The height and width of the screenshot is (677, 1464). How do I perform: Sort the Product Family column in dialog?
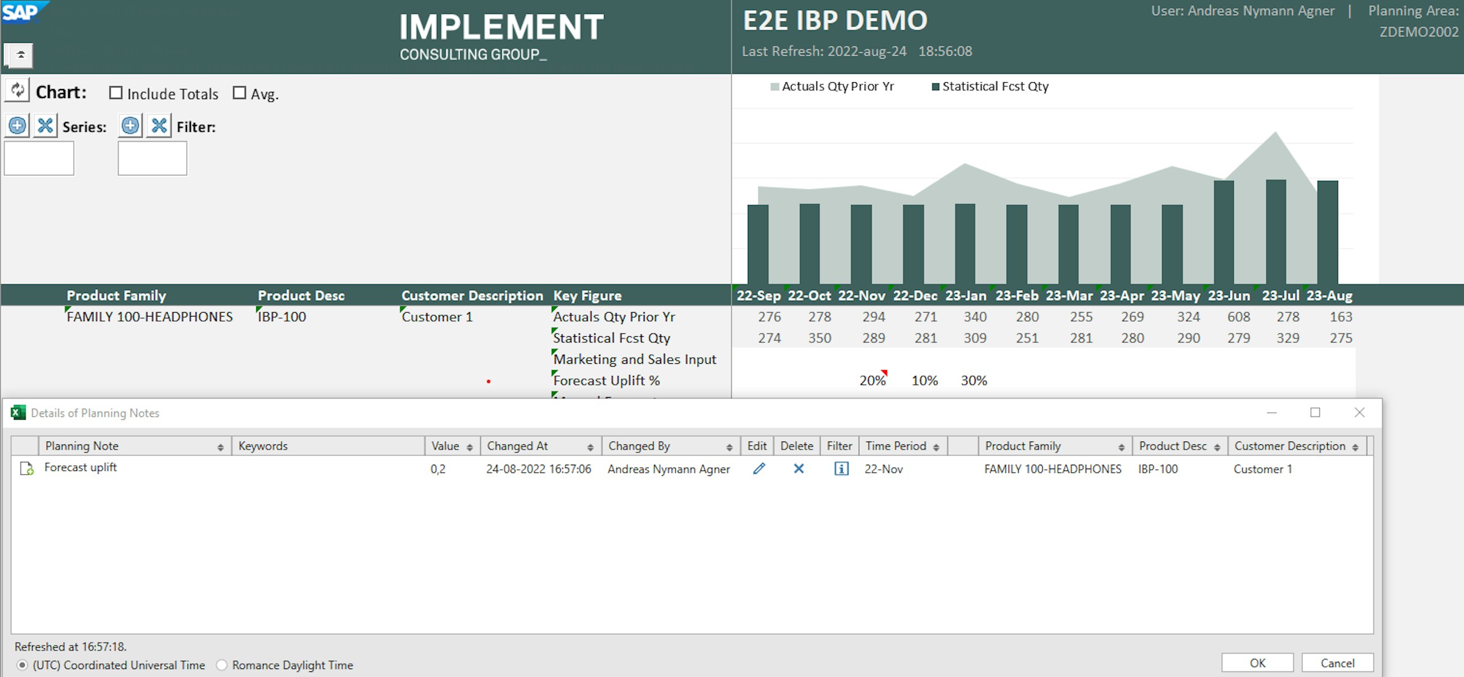(x=1121, y=447)
